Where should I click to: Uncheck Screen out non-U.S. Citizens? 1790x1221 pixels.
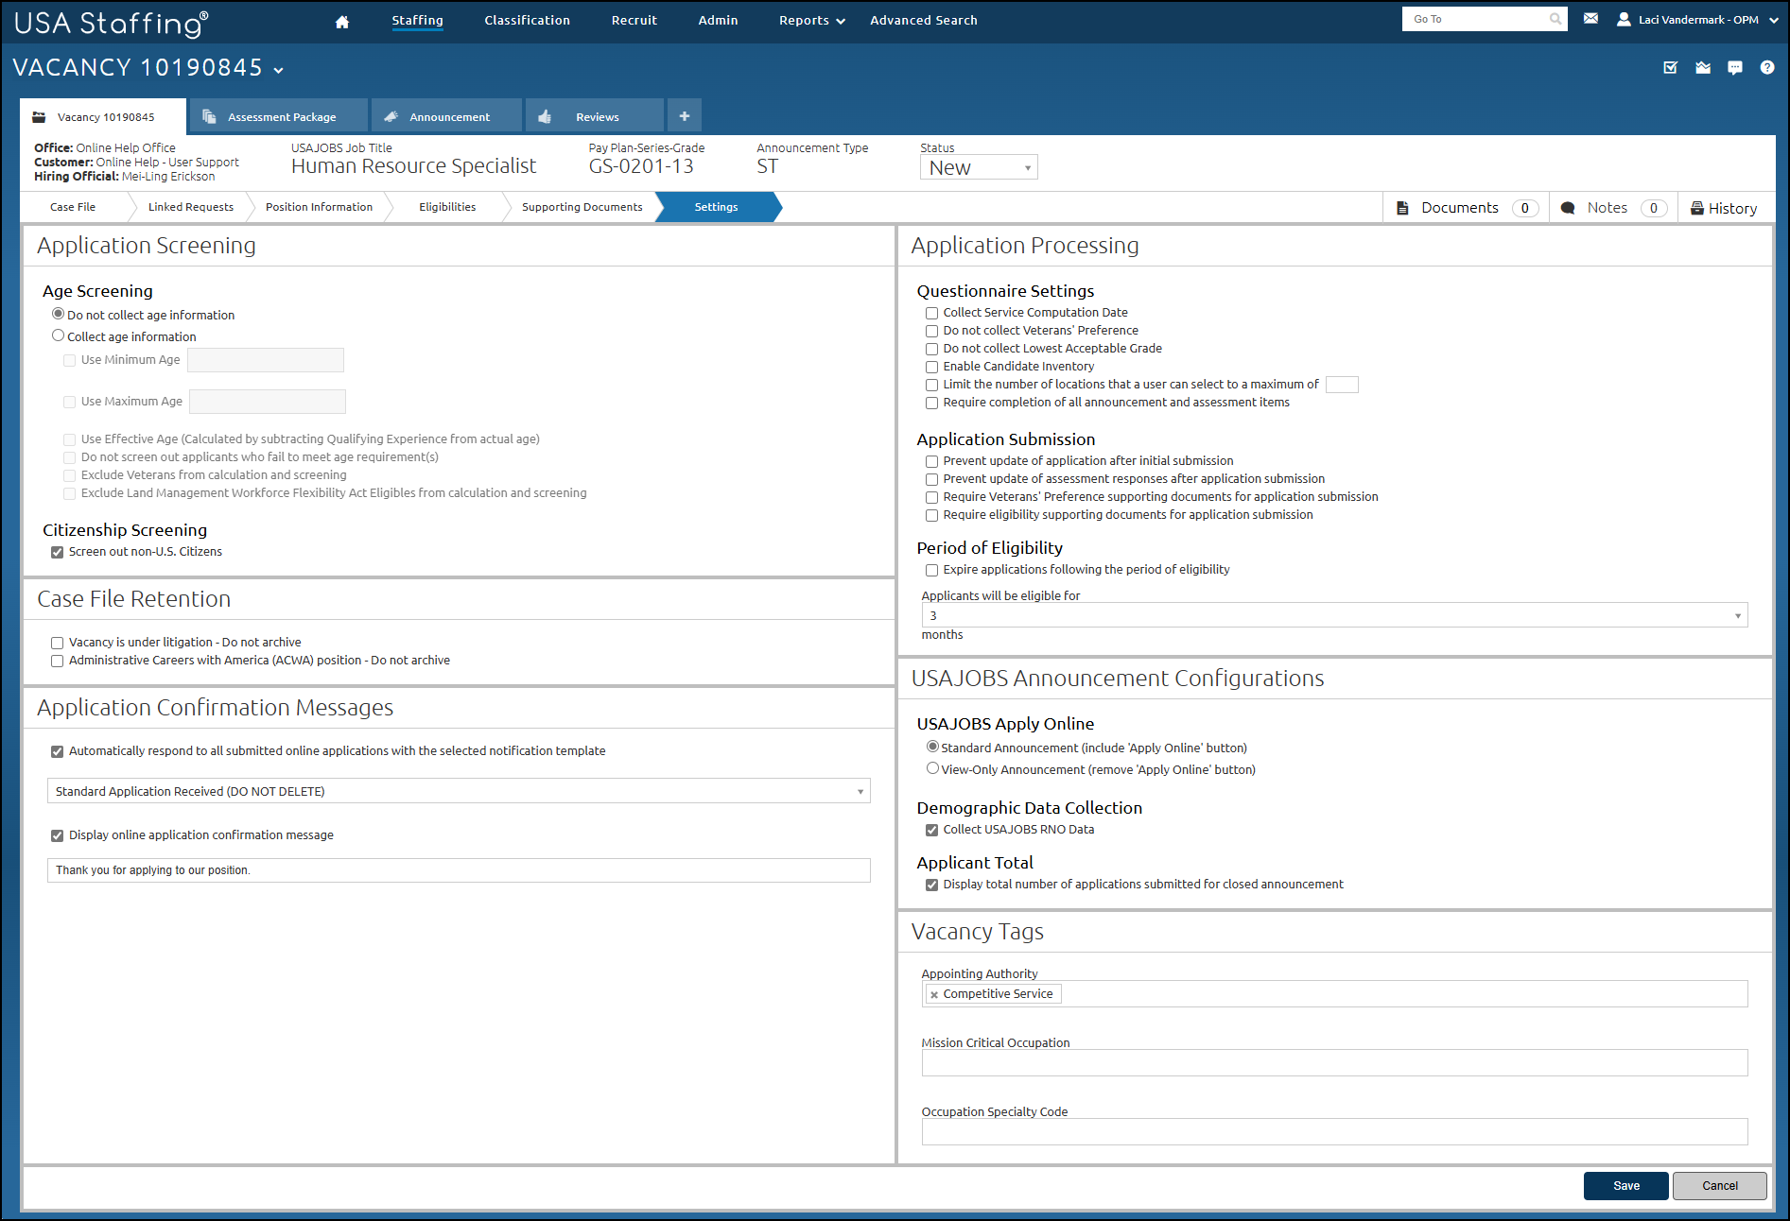pos(58,553)
